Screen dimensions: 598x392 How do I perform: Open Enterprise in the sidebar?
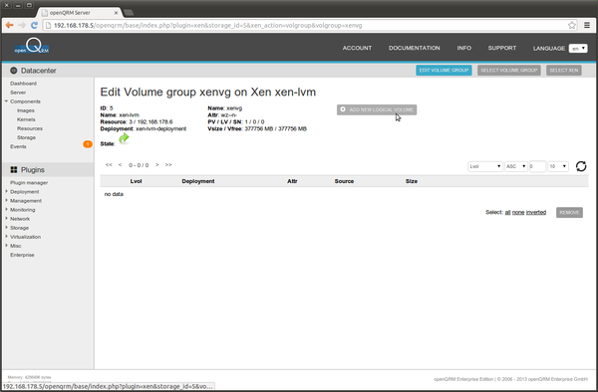22,255
